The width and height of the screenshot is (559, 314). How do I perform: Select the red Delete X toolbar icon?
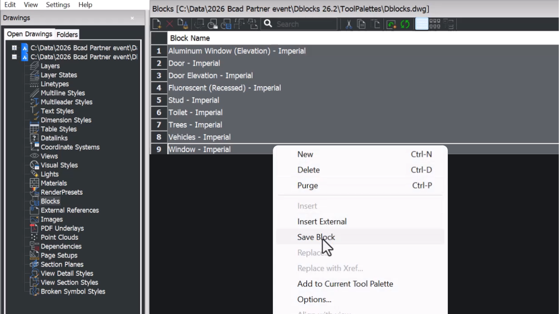pos(169,24)
